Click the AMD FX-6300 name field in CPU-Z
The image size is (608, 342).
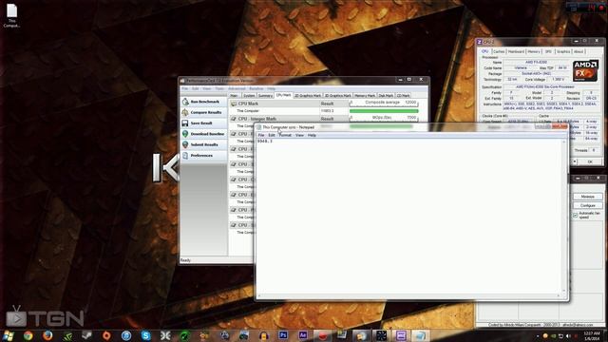coord(536,62)
